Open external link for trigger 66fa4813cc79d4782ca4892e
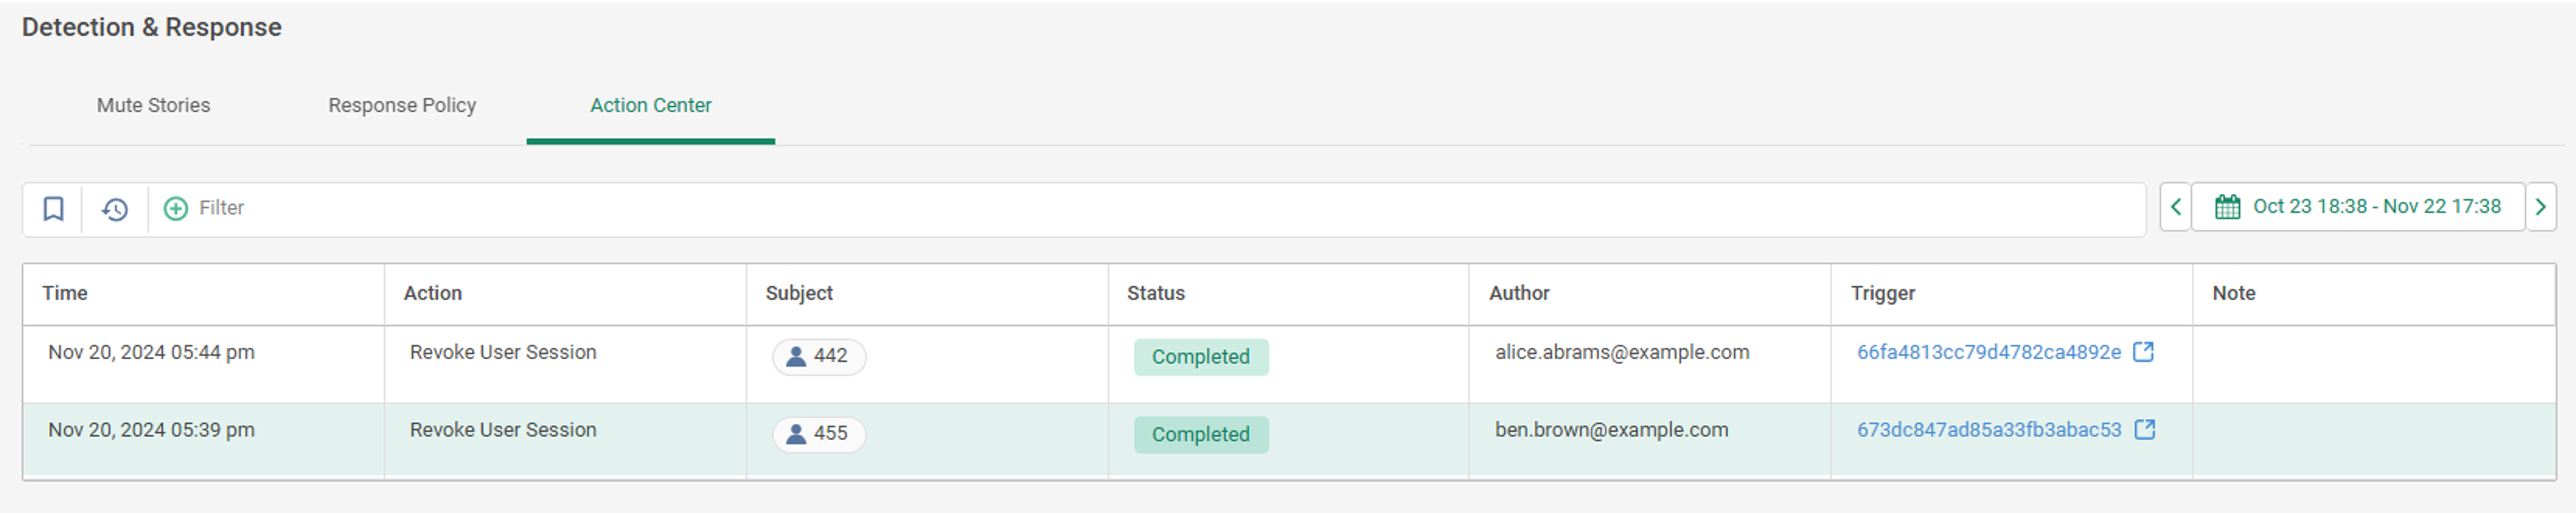Viewport: 2576px width, 515px height. (x=2143, y=352)
